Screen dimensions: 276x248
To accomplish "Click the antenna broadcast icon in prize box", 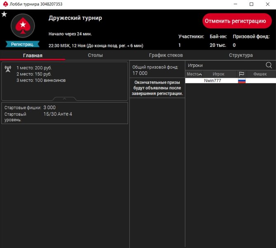I will (x=8, y=69).
